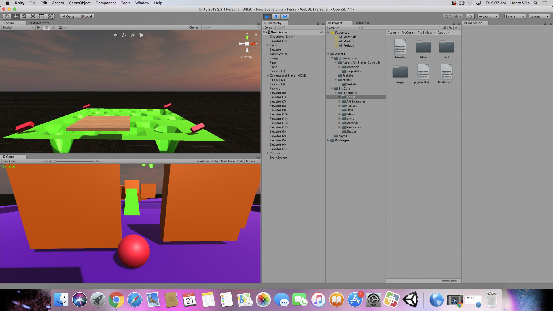Open the Shaded draw mode dropdown
This screenshot has width=553, height=311.
point(18,28)
